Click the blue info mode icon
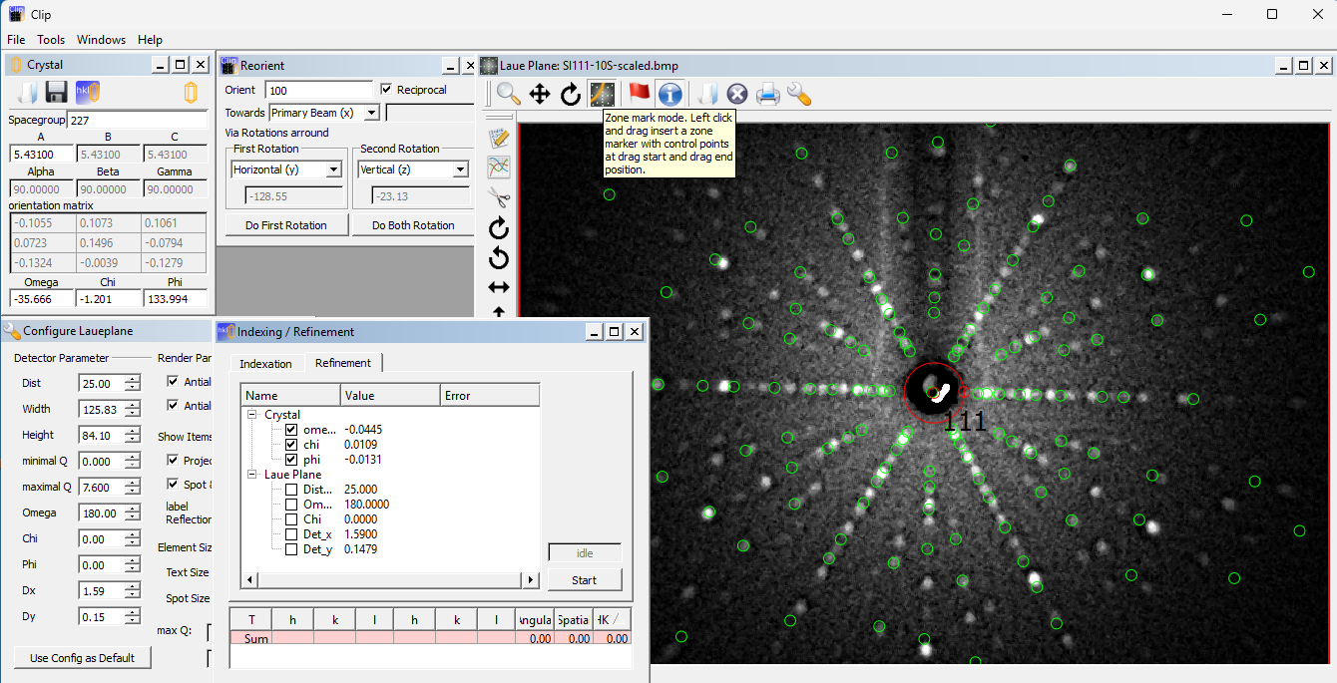The image size is (1337, 683). 669,94
